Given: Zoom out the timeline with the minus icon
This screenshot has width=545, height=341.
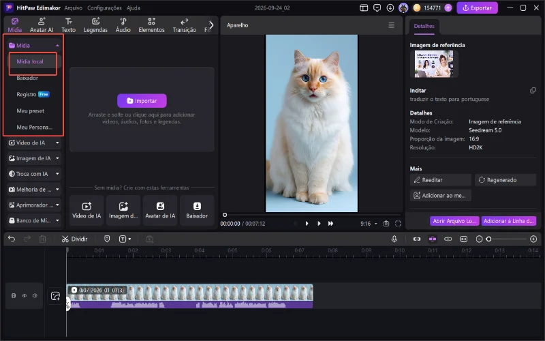Looking at the screenshot, I should point(479,239).
